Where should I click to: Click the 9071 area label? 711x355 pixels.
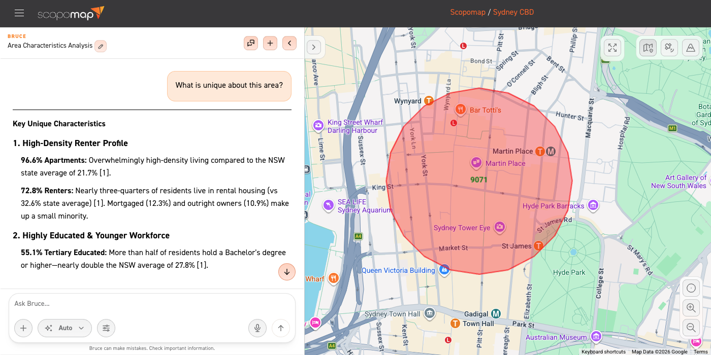pos(479,180)
